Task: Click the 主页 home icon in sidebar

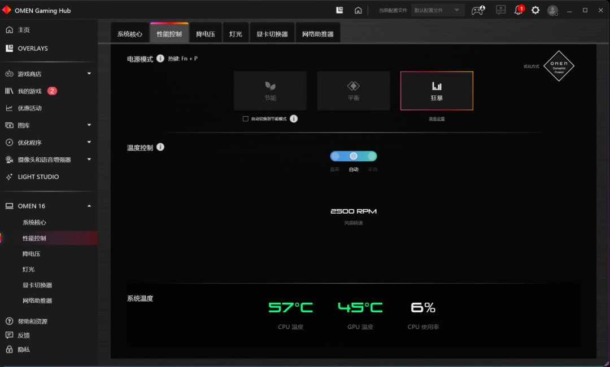Action: 10,30
